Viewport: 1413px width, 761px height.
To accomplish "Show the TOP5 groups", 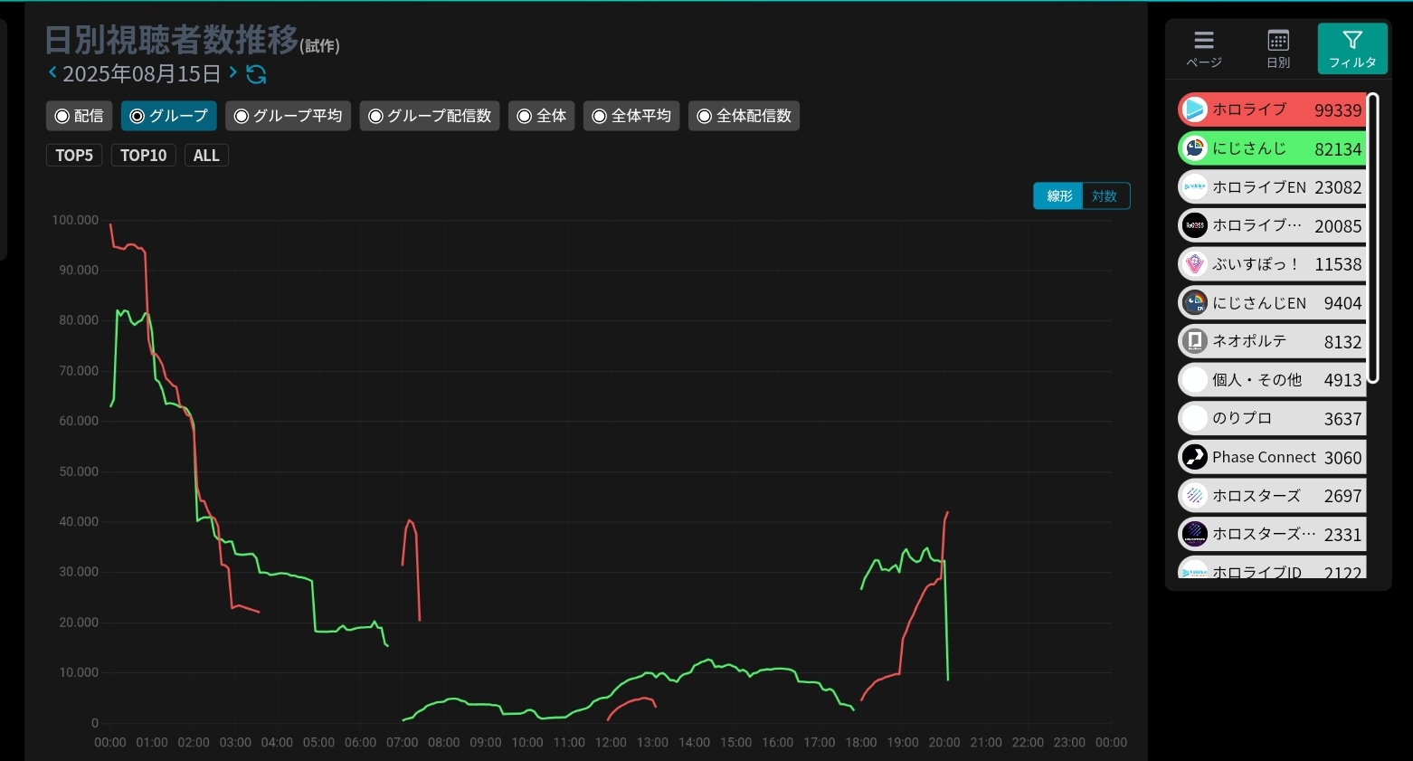I will [x=74, y=156].
